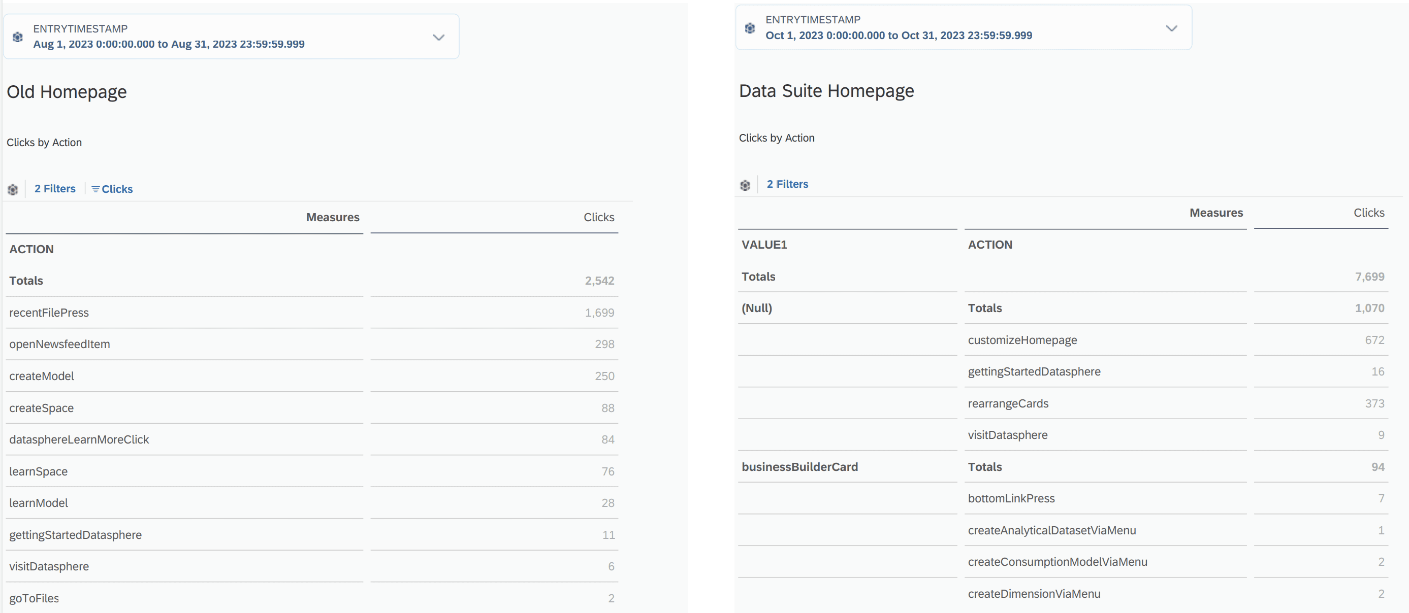The image size is (1409, 613).
Task: Select the Clicks column header in Old Homepage
Action: pyautogui.click(x=598, y=218)
